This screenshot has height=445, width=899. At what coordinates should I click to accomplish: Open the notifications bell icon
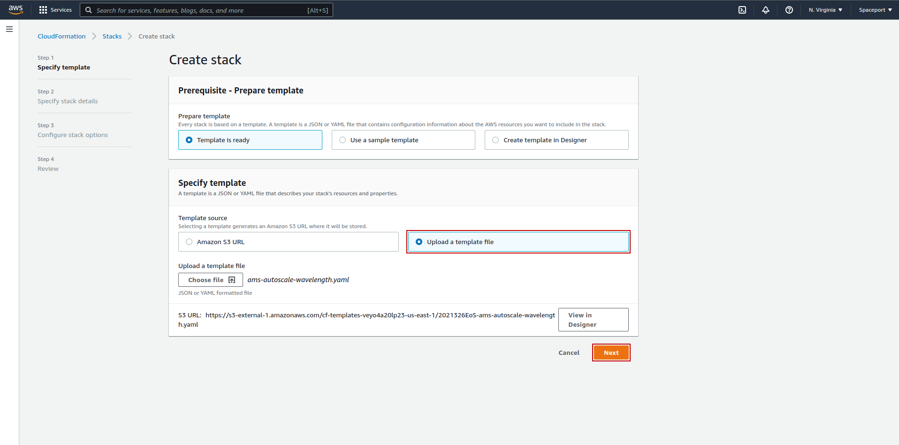(766, 10)
